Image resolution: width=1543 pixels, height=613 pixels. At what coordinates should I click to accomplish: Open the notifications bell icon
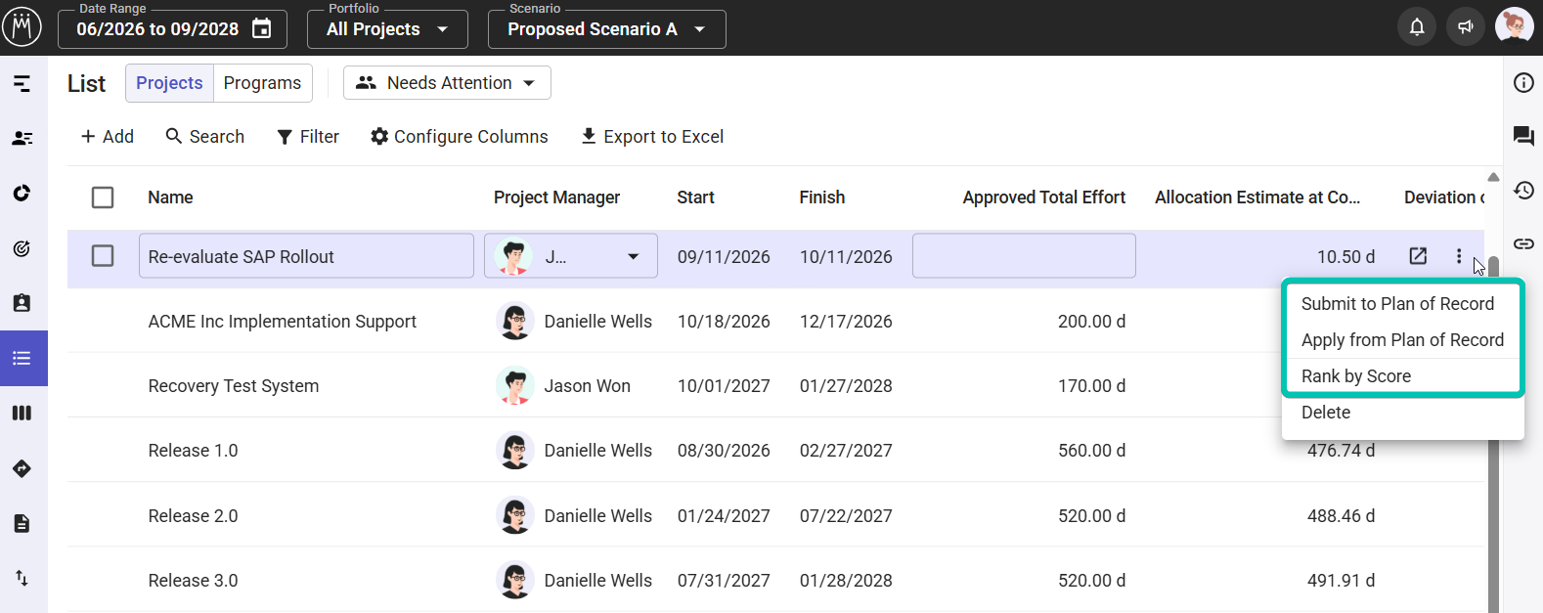pyautogui.click(x=1416, y=27)
